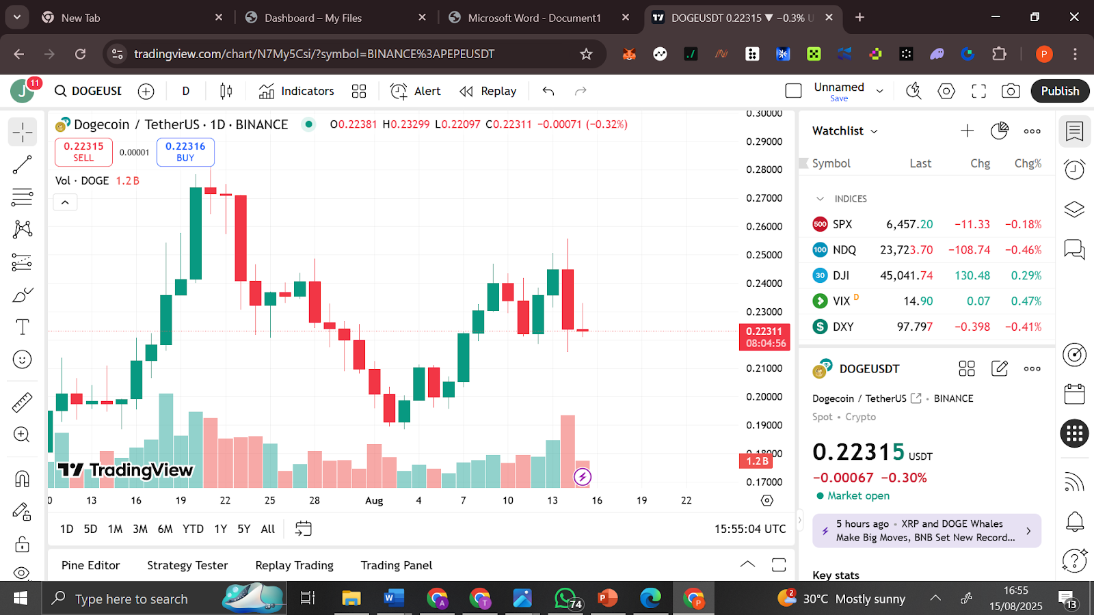Collapse the INDICES watchlist section
This screenshot has height=615, width=1094.
coord(820,199)
